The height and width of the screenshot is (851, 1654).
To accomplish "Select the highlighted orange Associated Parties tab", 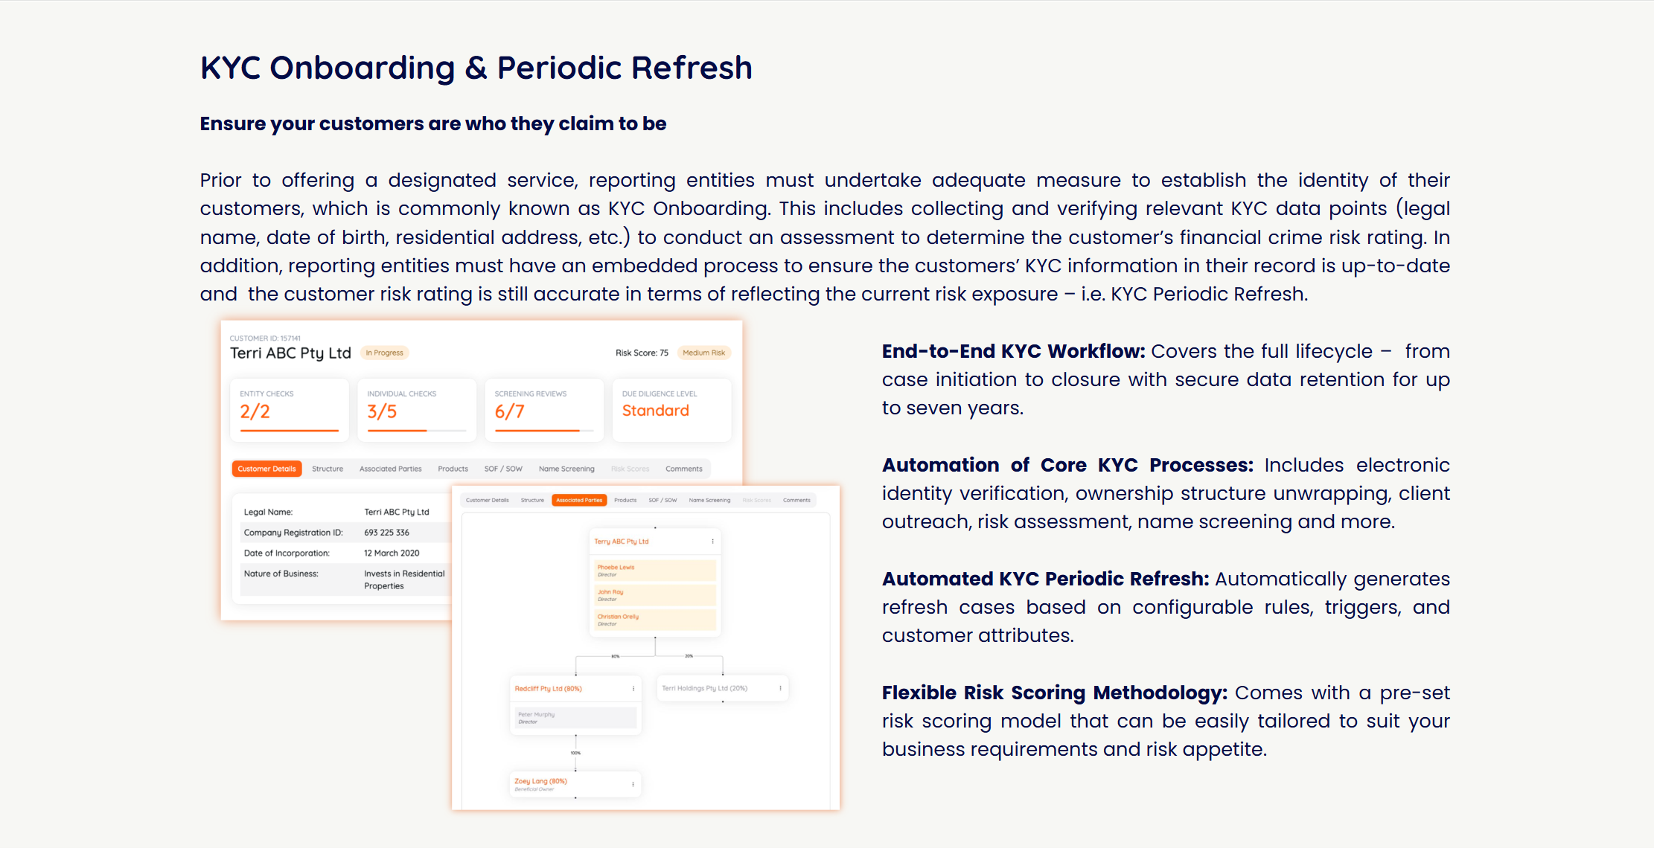I will coord(579,500).
